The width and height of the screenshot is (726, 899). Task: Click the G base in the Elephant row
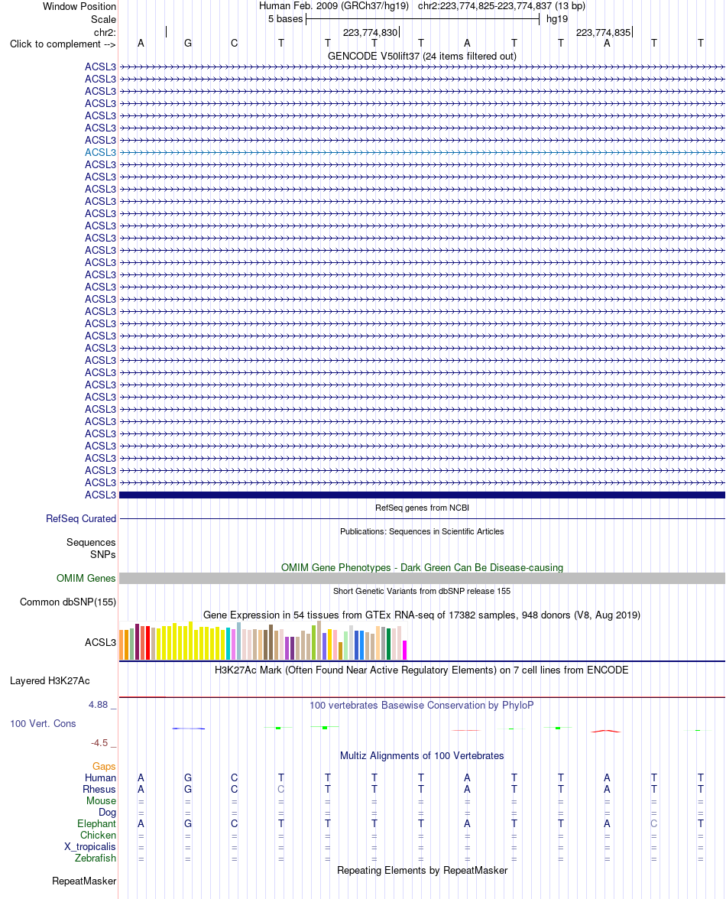tap(188, 824)
